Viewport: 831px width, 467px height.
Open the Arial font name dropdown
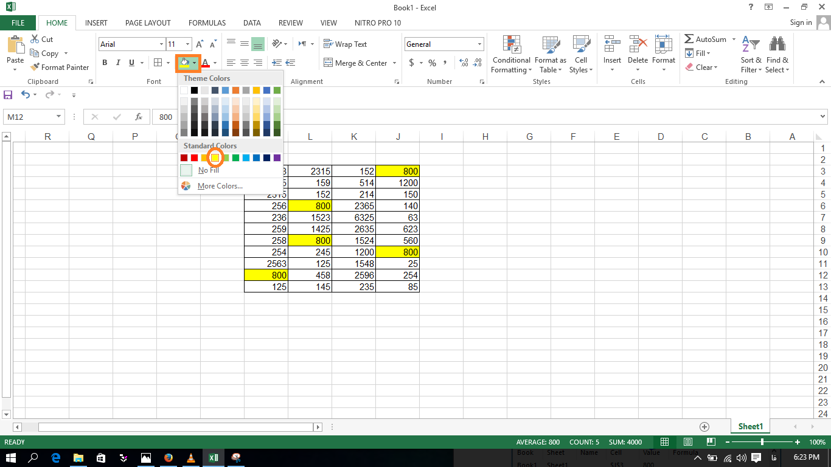[161, 44]
